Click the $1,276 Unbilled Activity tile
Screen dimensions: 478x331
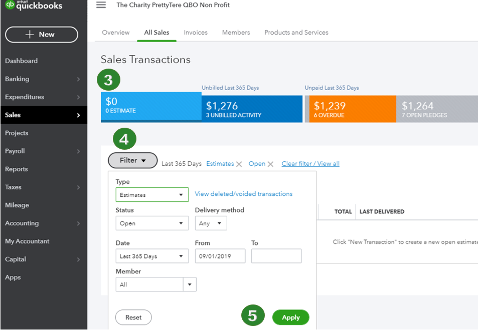coord(252,109)
